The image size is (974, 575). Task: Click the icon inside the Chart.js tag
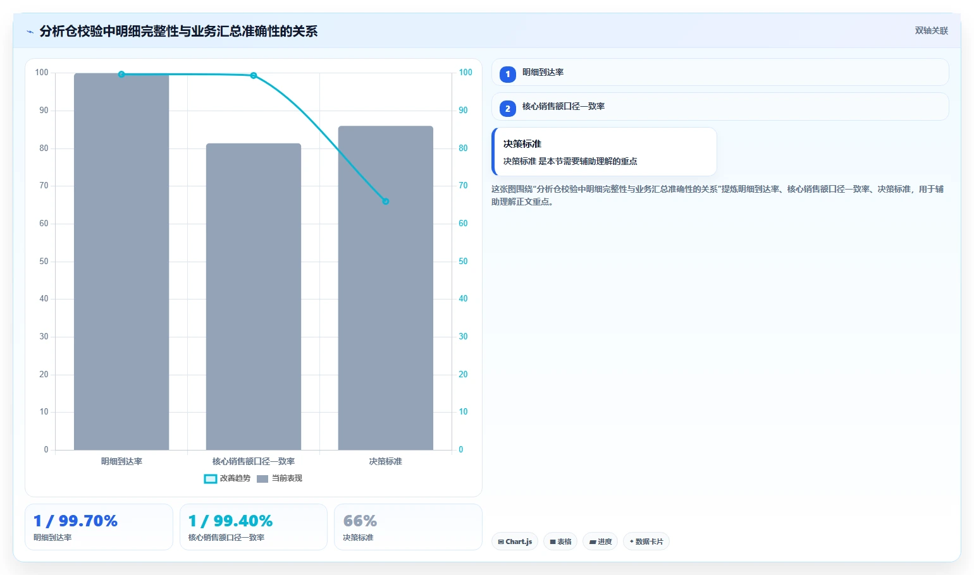(501, 542)
